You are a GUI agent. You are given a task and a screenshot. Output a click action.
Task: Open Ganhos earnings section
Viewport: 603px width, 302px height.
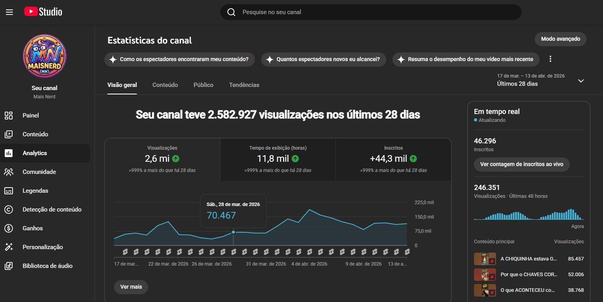tap(33, 228)
